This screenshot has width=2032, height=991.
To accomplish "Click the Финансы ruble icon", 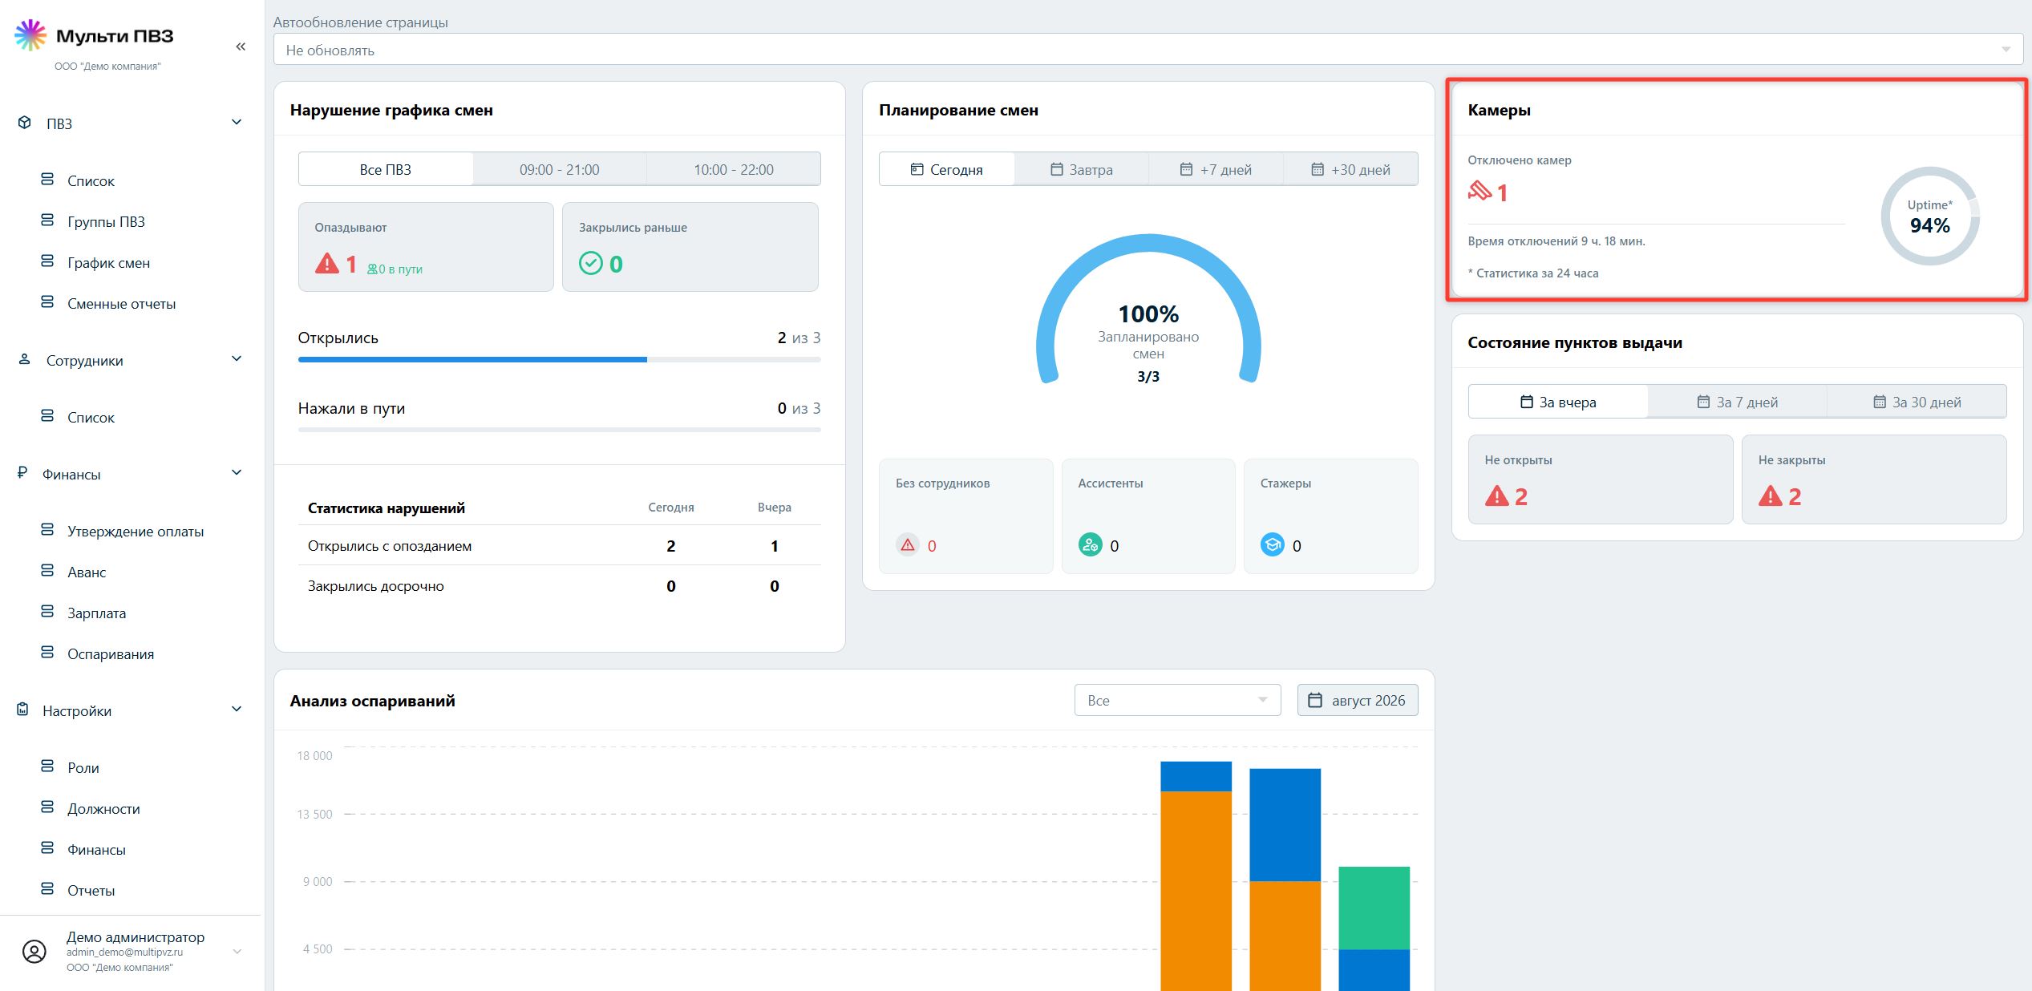I will pyautogui.click(x=22, y=473).
